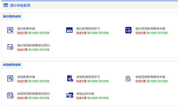This screenshot has height=110, width=178.
Task: Open 操作指南 under 审验现场教育暂停申请
Action: 151,81
